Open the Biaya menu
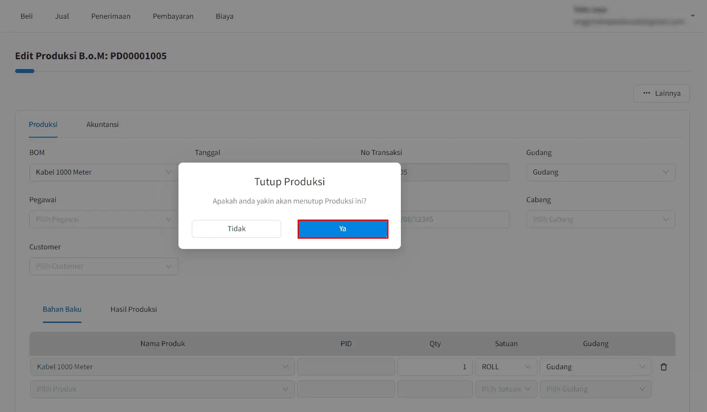This screenshot has width=707, height=412. coord(225,16)
